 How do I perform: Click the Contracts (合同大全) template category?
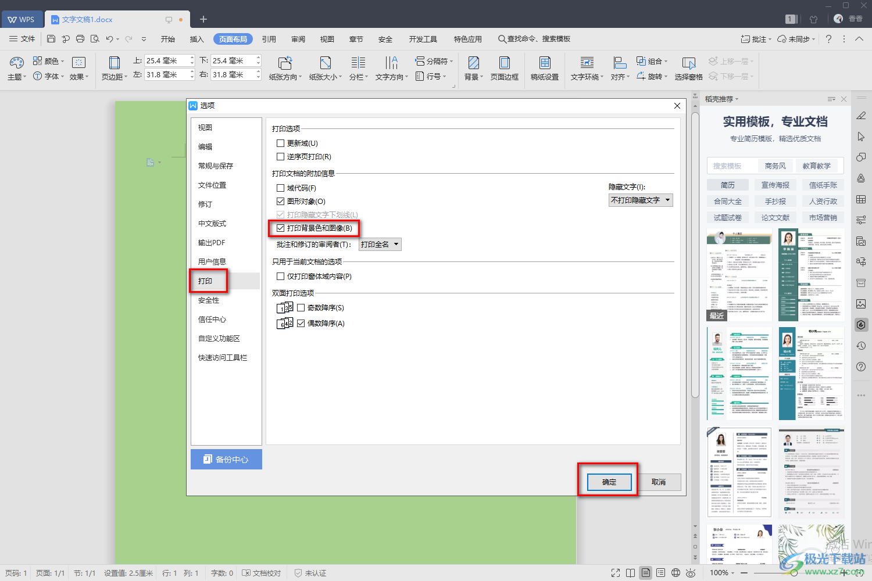tap(728, 201)
